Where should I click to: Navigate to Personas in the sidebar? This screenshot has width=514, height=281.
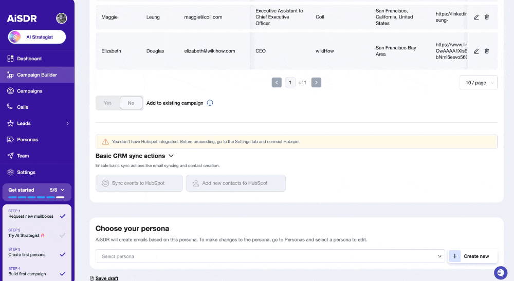[x=27, y=139]
